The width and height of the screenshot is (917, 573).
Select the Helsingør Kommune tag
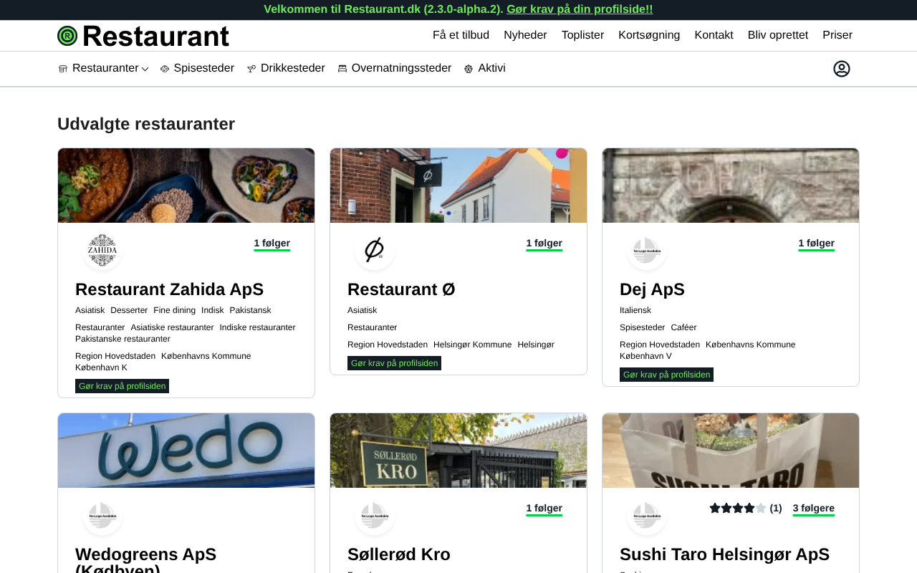[x=472, y=345]
